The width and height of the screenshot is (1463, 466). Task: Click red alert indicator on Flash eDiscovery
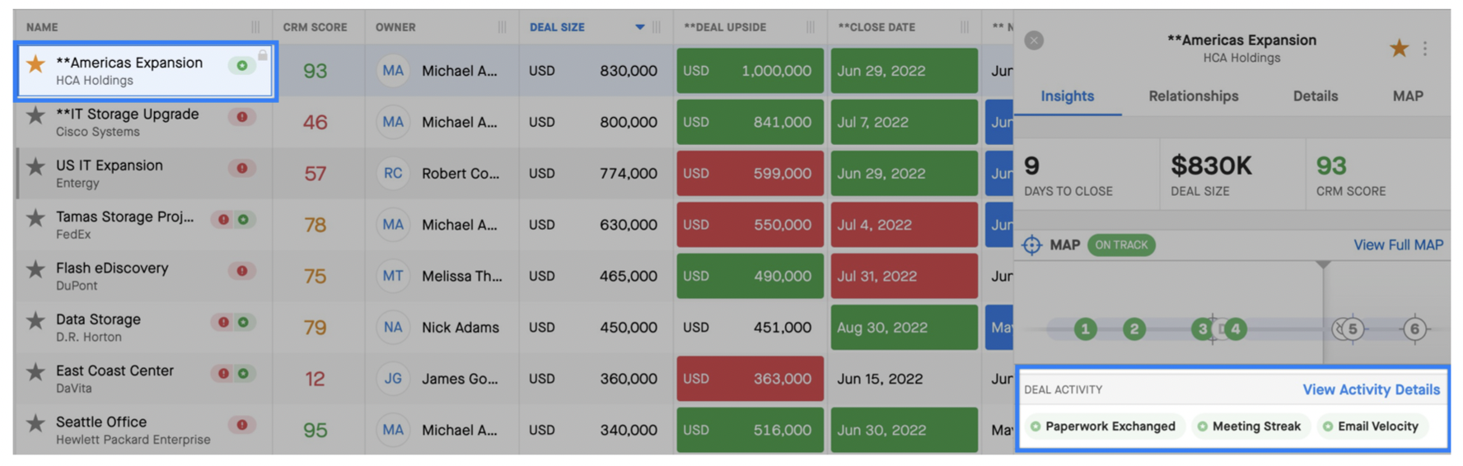[241, 271]
